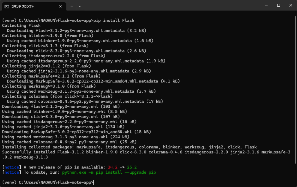Select the コマンド プロンプト tab
The image size is (297, 187).
coord(34,6)
